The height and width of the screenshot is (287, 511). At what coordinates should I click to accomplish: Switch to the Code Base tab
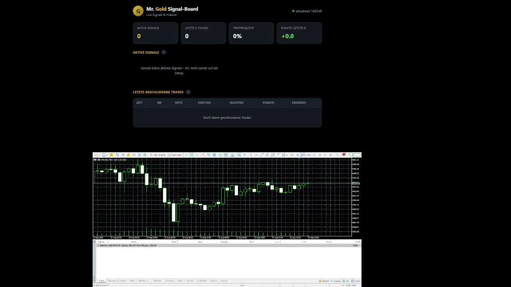(x=202, y=281)
